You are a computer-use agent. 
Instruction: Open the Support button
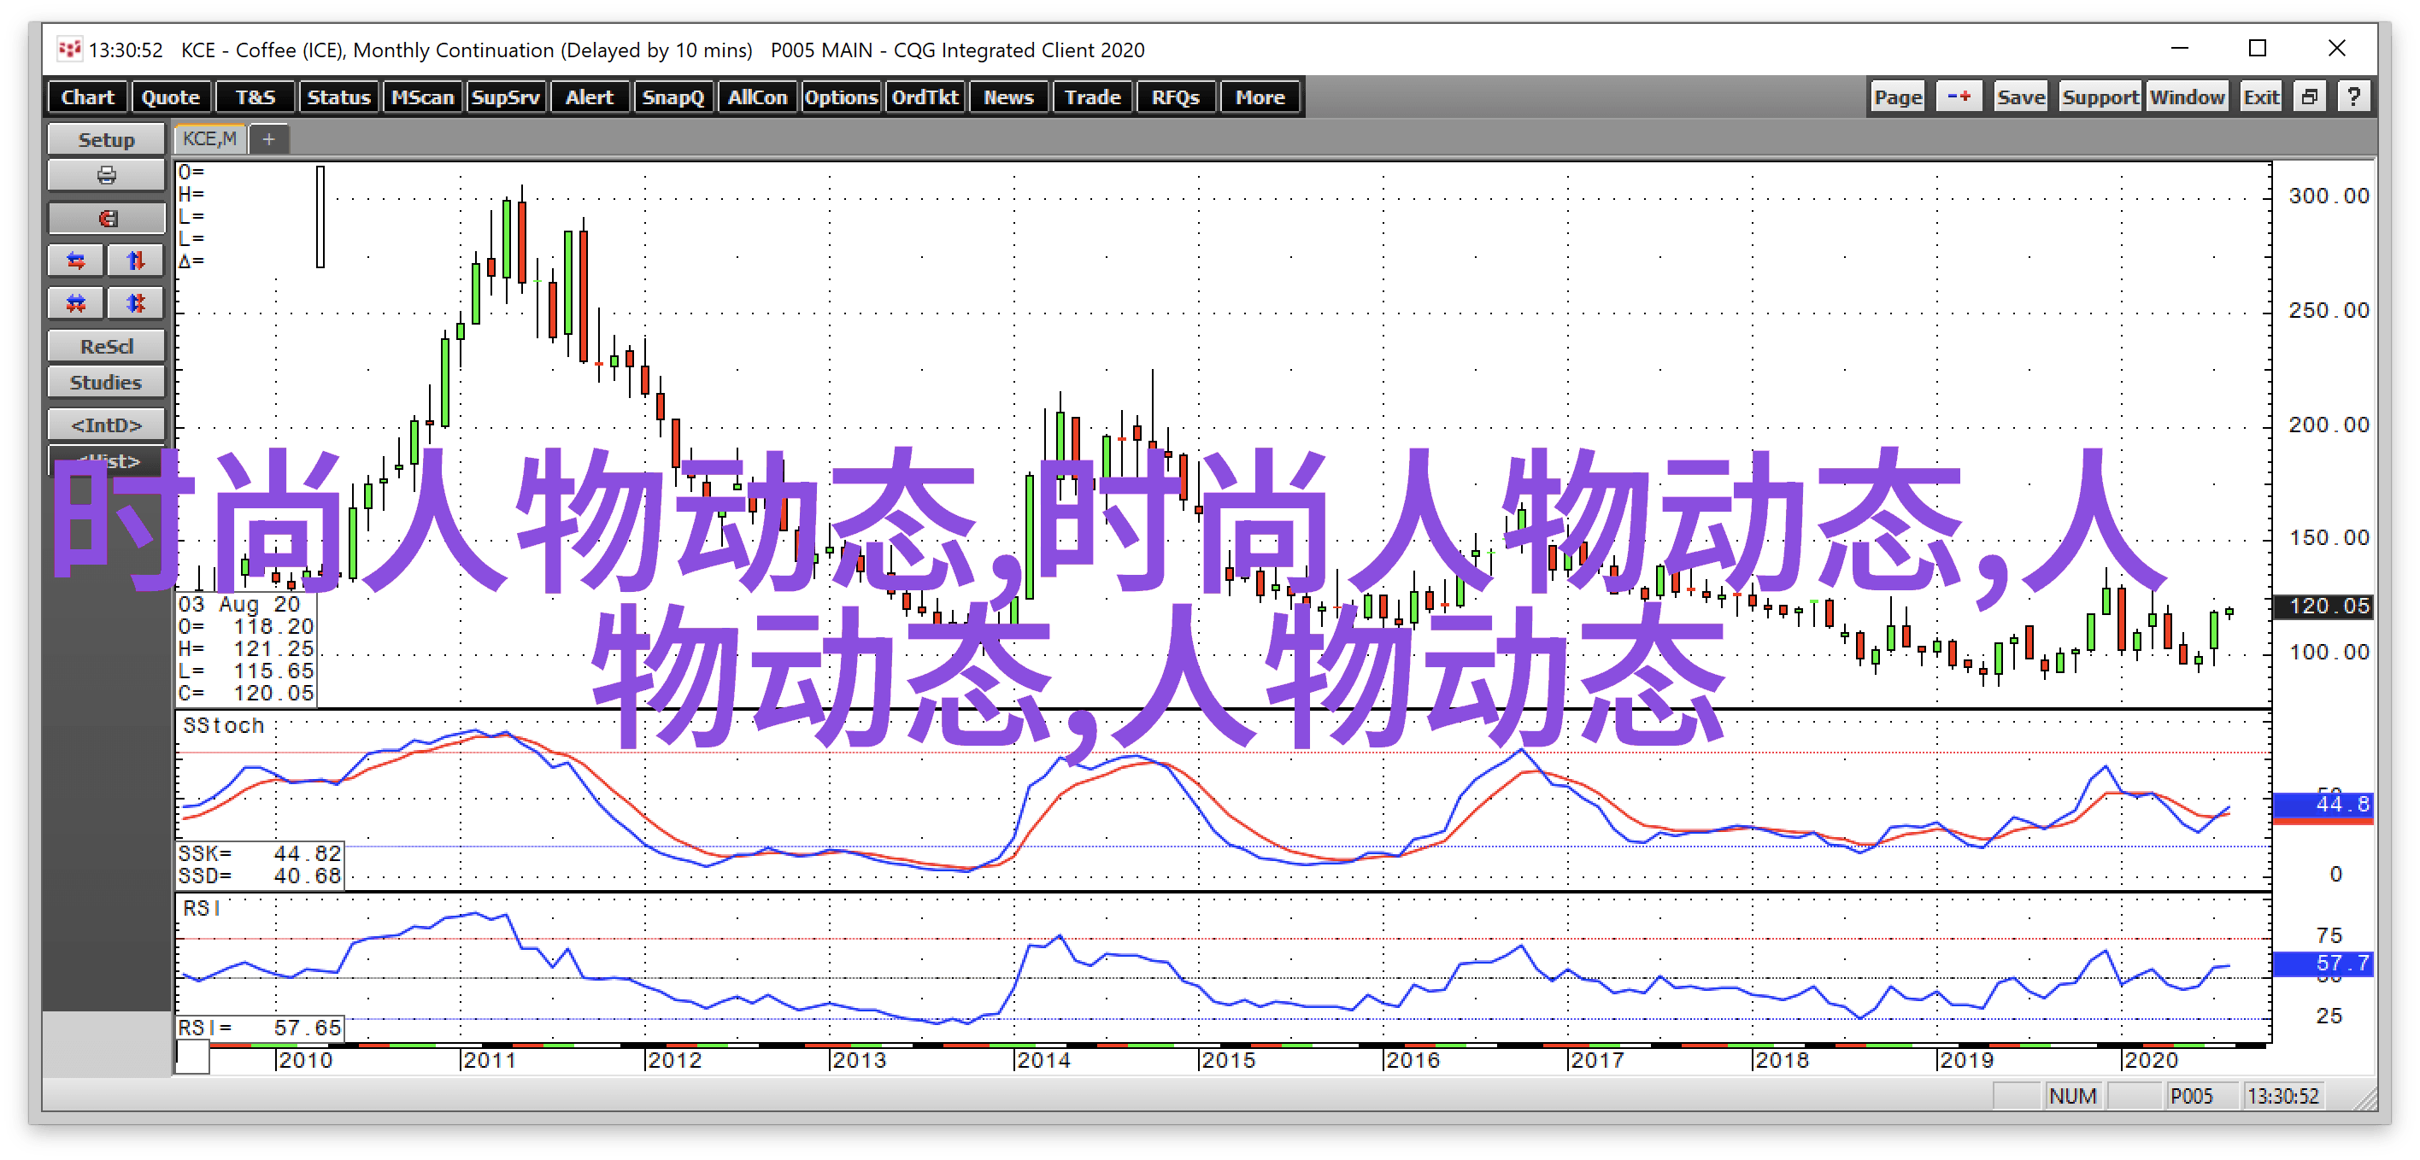2100,97
